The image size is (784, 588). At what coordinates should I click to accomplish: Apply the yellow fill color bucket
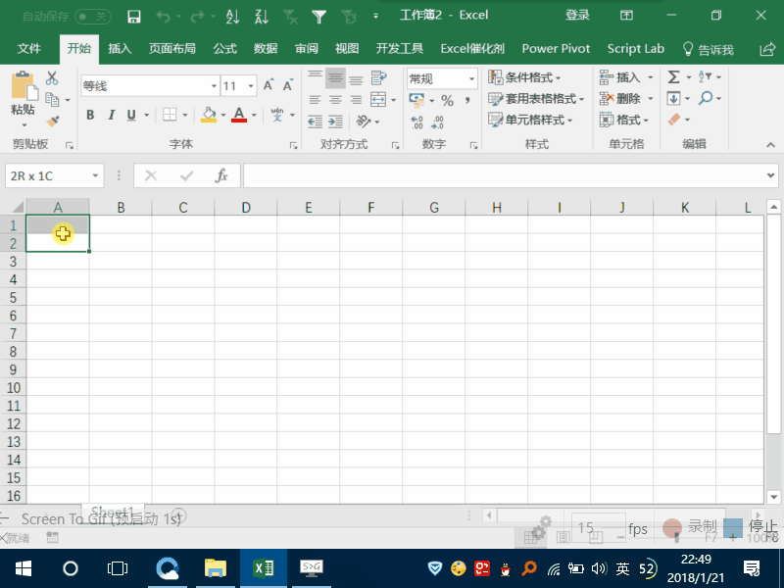[x=209, y=115]
